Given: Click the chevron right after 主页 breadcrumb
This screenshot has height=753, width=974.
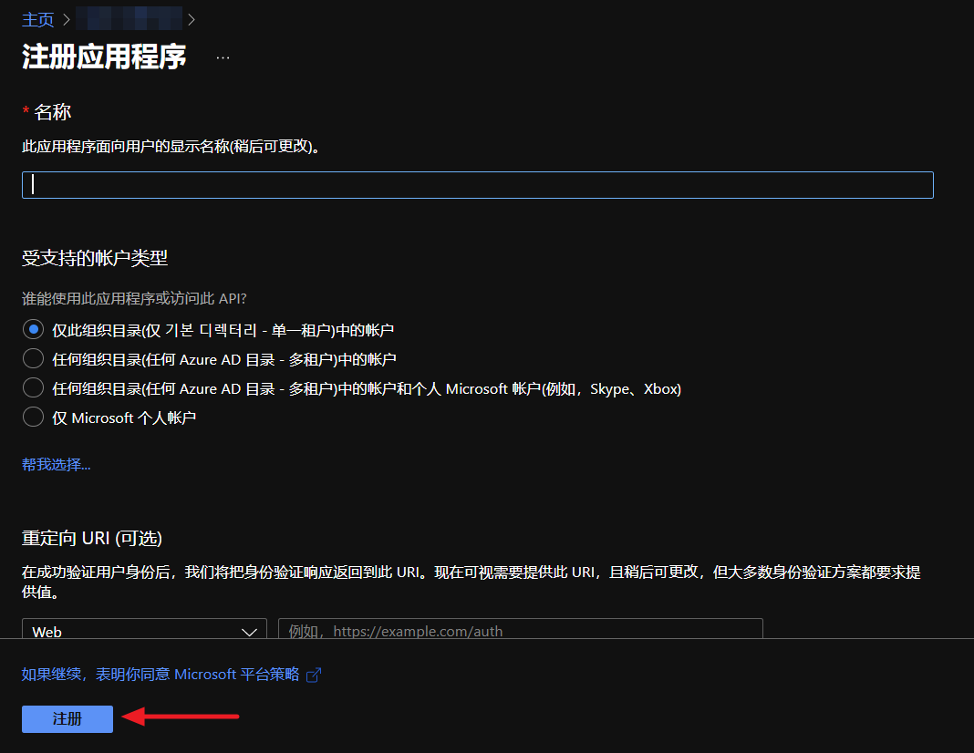Looking at the screenshot, I should (x=67, y=19).
